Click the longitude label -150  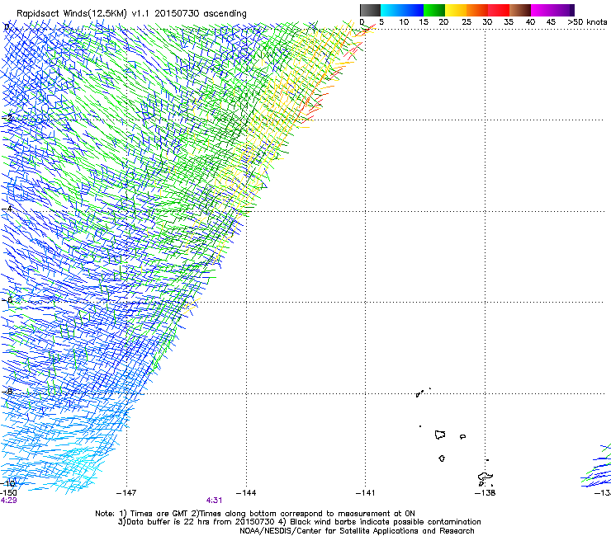pyautogui.click(x=8, y=493)
